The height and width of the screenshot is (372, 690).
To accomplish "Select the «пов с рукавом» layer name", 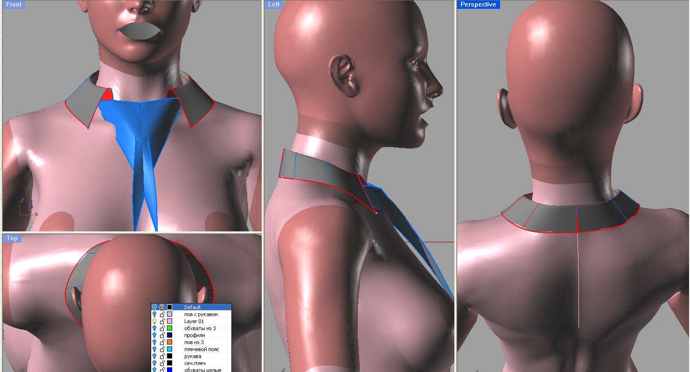I will pyautogui.click(x=201, y=314).
